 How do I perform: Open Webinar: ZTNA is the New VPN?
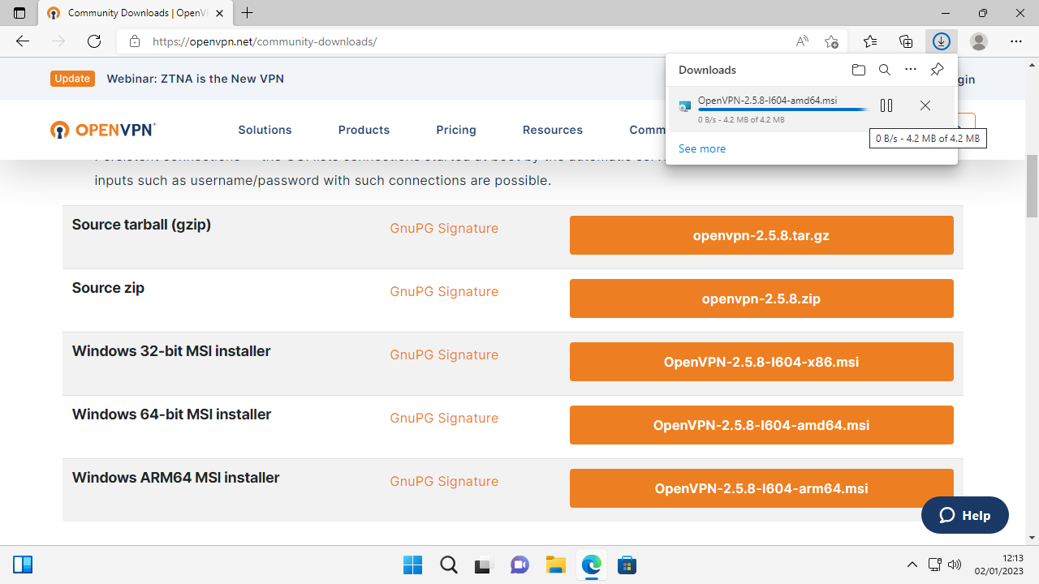coord(195,79)
